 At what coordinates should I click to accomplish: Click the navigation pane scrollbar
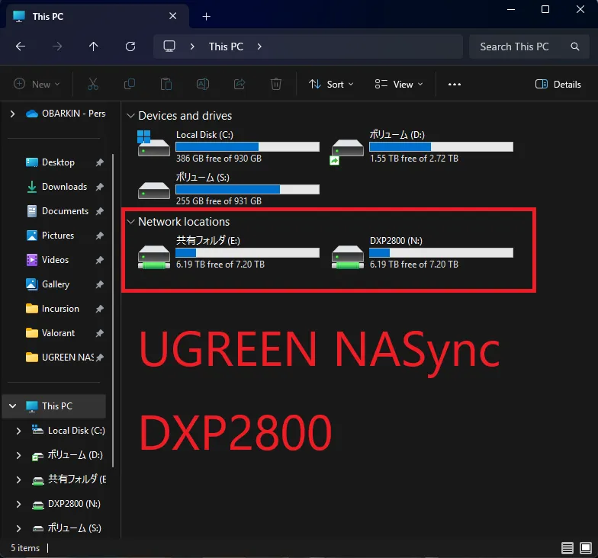[113, 311]
